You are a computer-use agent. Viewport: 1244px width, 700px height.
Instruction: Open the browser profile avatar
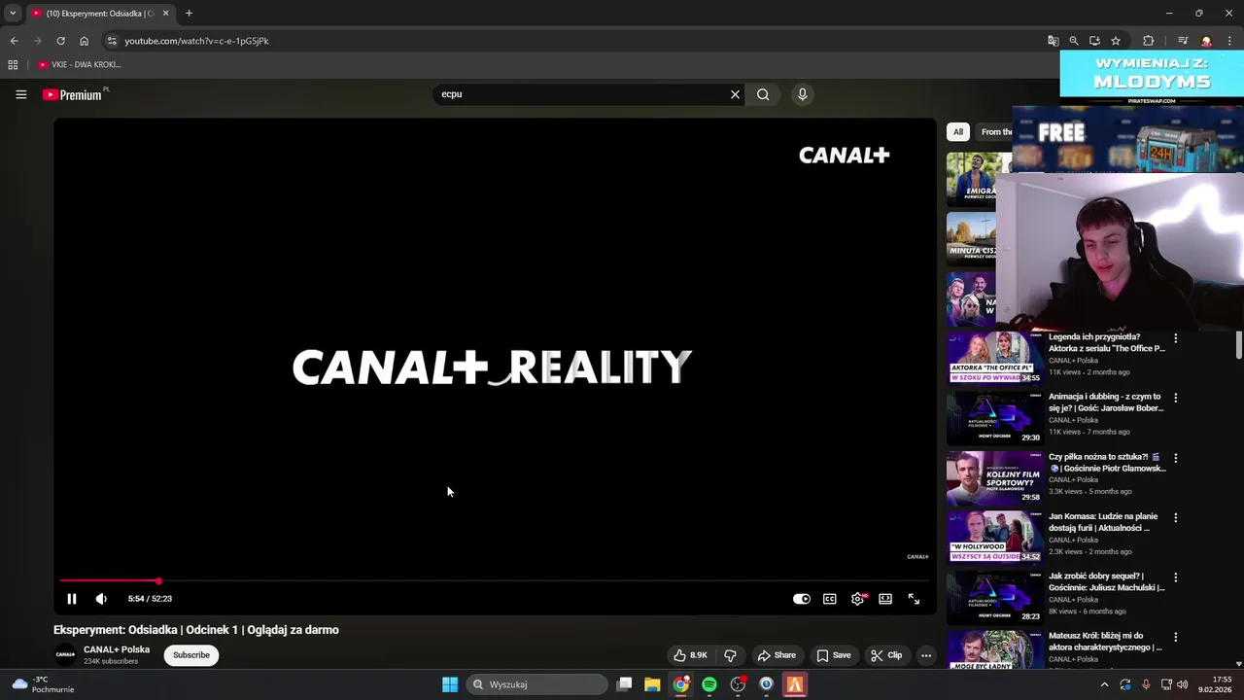point(1206,41)
